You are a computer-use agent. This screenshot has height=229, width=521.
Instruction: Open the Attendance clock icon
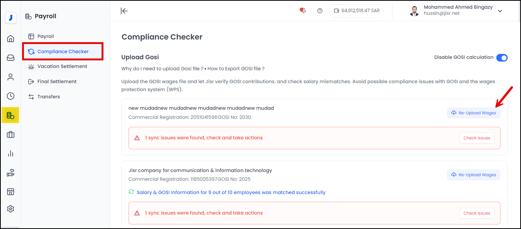(10, 96)
